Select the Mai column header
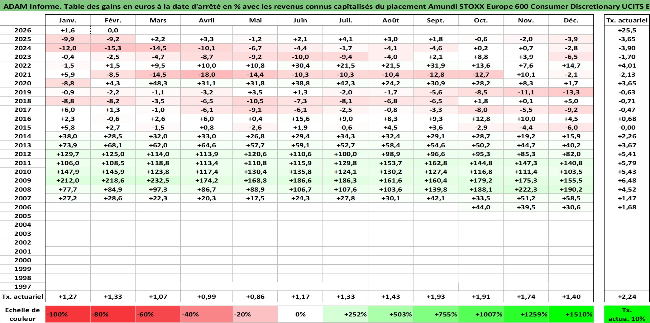The height and width of the screenshot is (323, 650). click(255, 20)
